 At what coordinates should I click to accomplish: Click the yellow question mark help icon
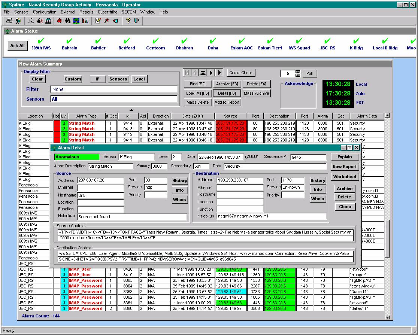point(128,21)
